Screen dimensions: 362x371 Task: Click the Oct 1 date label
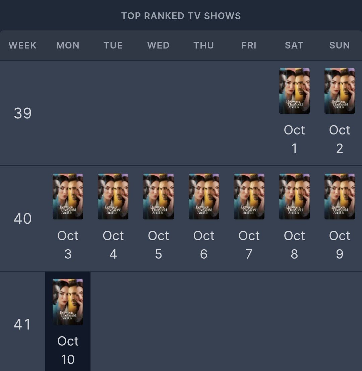point(294,139)
